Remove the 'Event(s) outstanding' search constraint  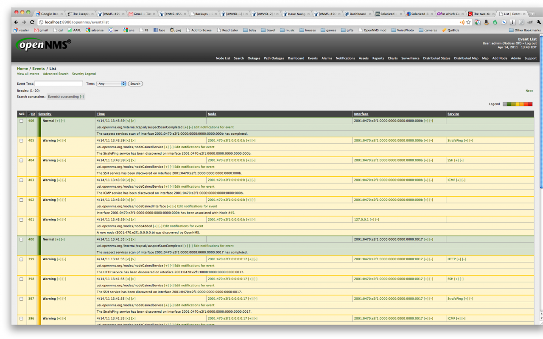click(x=82, y=97)
